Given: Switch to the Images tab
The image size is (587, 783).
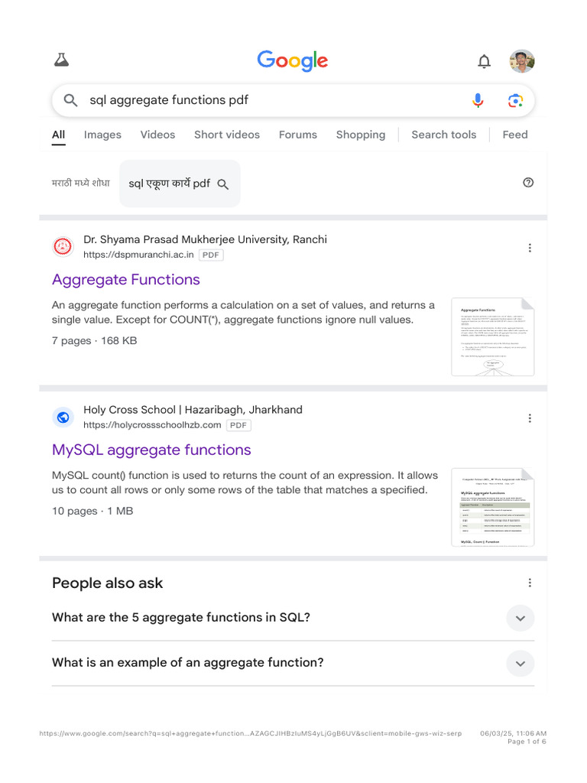Looking at the screenshot, I should tap(102, 135).
